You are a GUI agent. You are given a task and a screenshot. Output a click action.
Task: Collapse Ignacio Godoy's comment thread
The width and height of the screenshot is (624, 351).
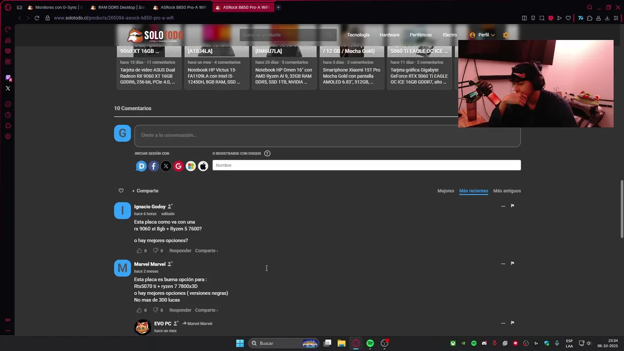pyautogui.click(x=503, y=206)
